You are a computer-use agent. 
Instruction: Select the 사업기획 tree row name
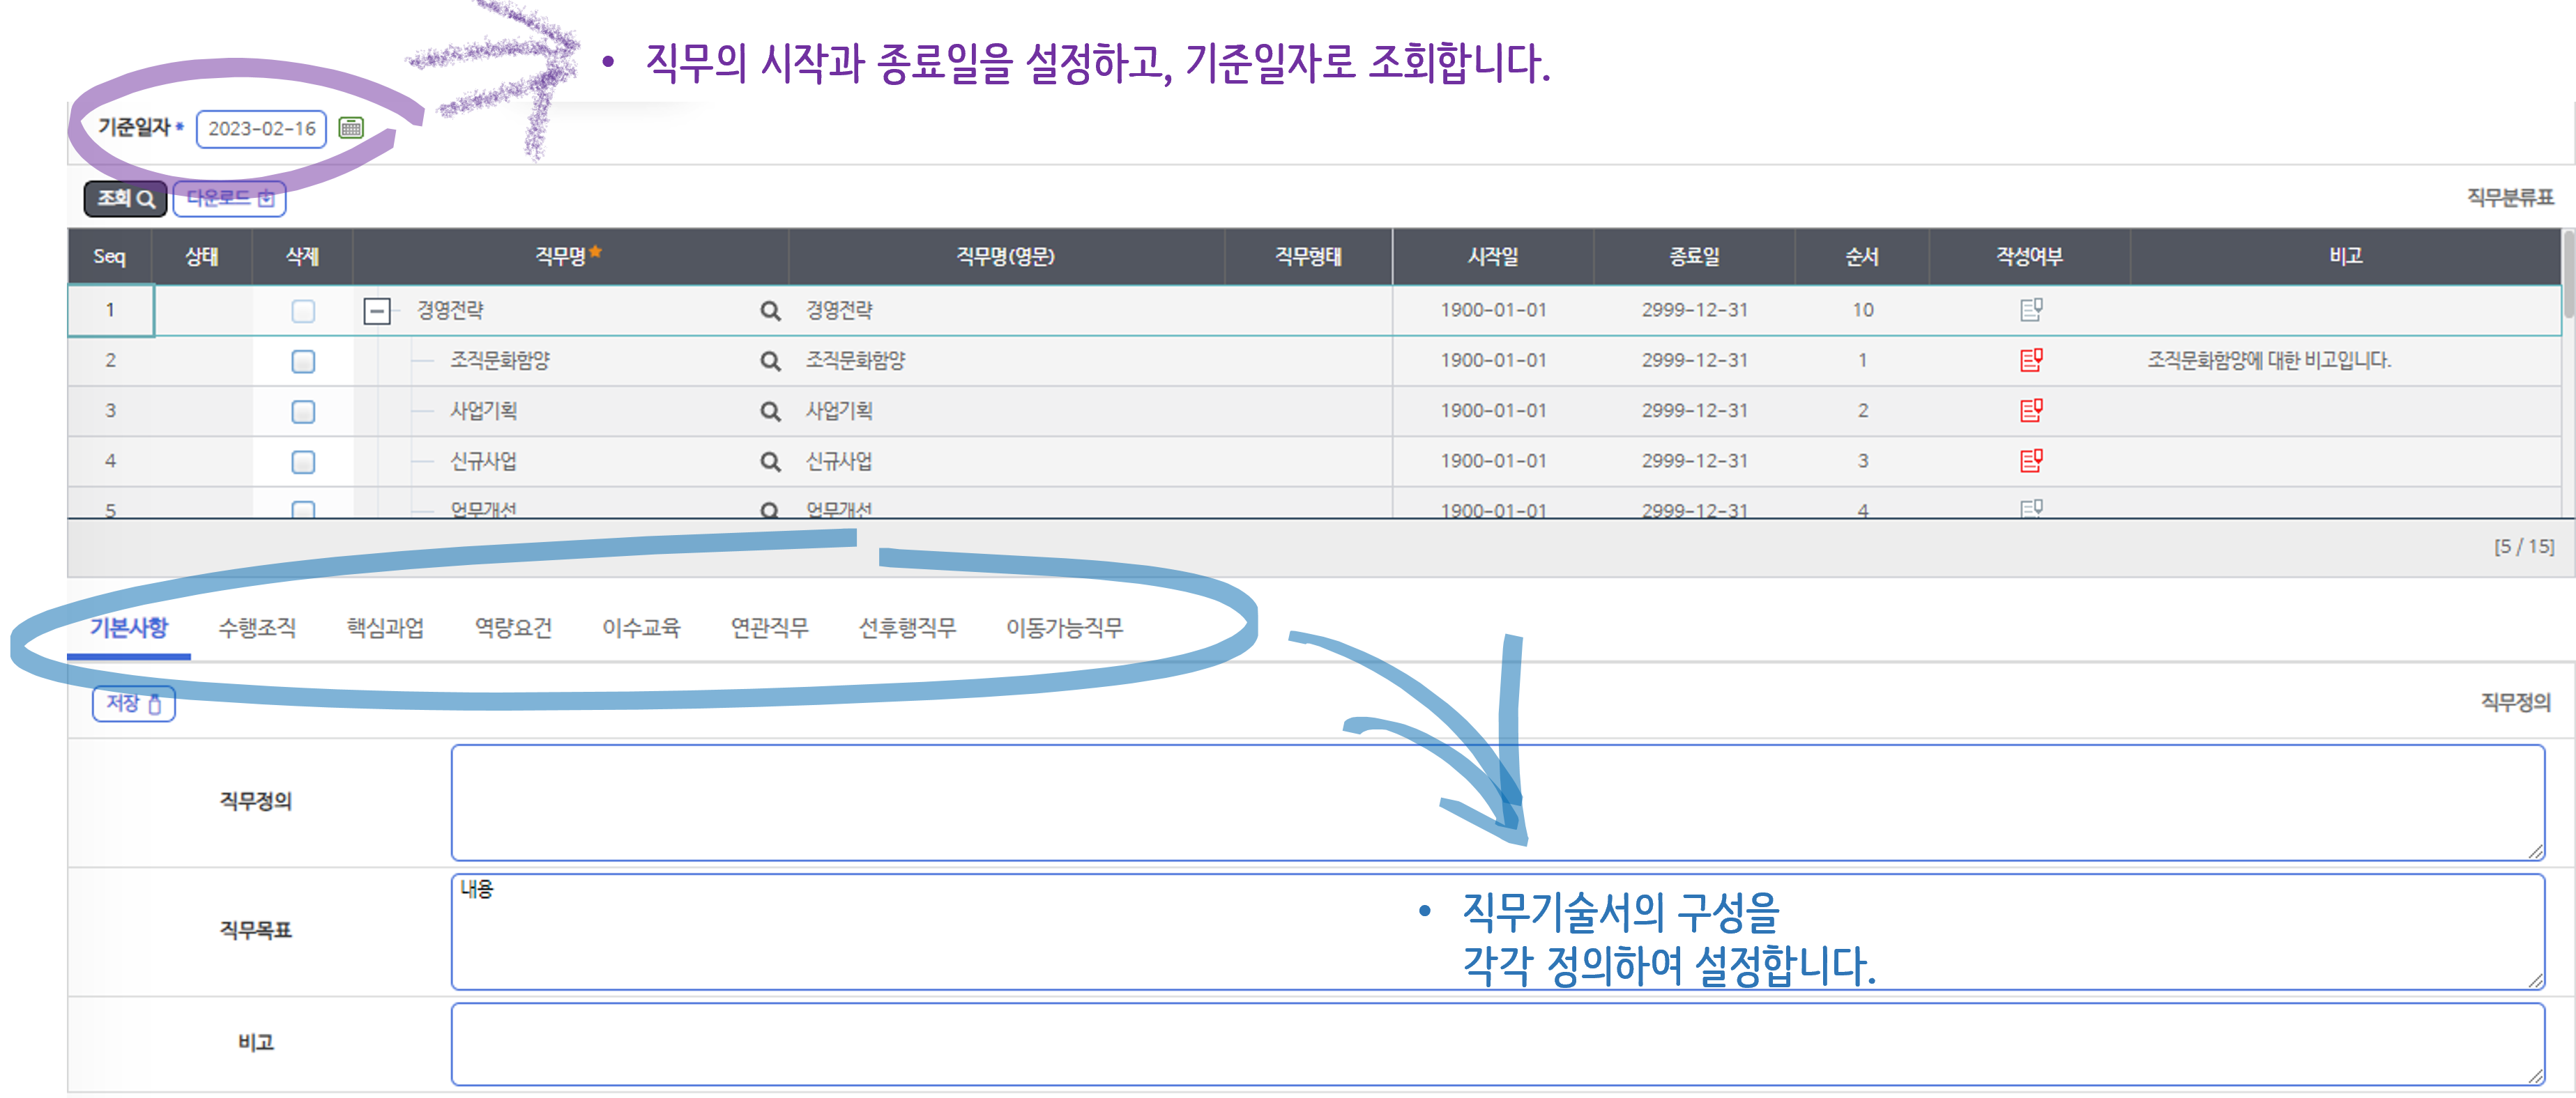483,410
